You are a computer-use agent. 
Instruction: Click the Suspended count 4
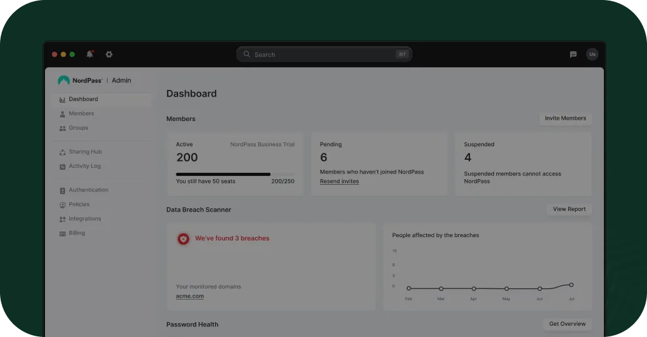468,157
